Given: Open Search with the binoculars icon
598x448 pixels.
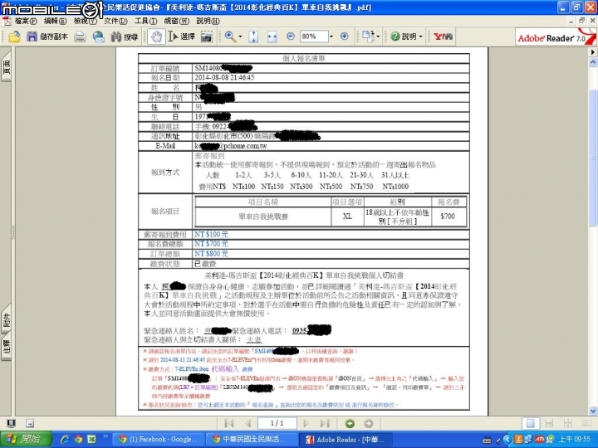Looking at the screenshot, I should 115,37.
